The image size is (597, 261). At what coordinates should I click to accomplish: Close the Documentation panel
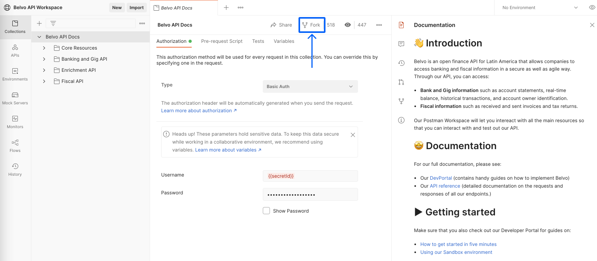coord(592,25)
